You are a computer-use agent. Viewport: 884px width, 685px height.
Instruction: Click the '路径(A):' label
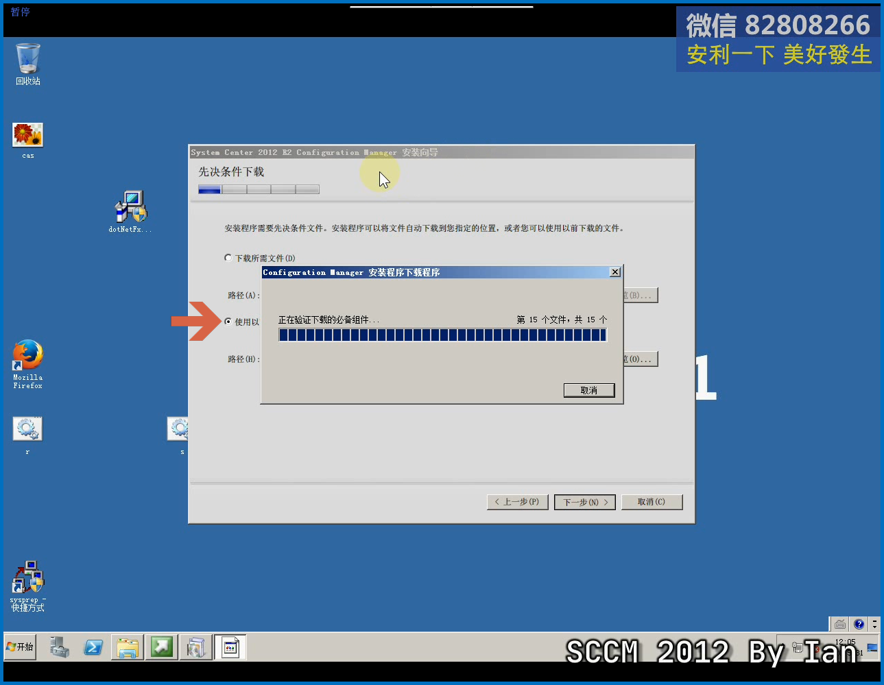point(243,295)
